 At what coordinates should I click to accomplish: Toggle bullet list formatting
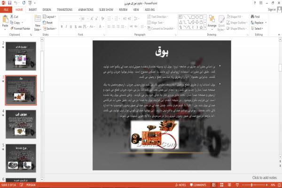pos(110,19)
